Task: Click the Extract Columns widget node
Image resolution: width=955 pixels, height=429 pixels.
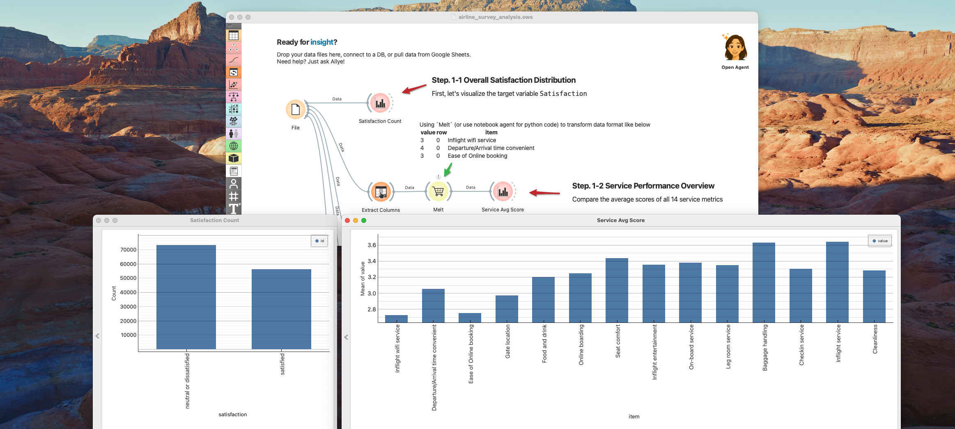Action: pyautogui.click(x=381, y=192)
